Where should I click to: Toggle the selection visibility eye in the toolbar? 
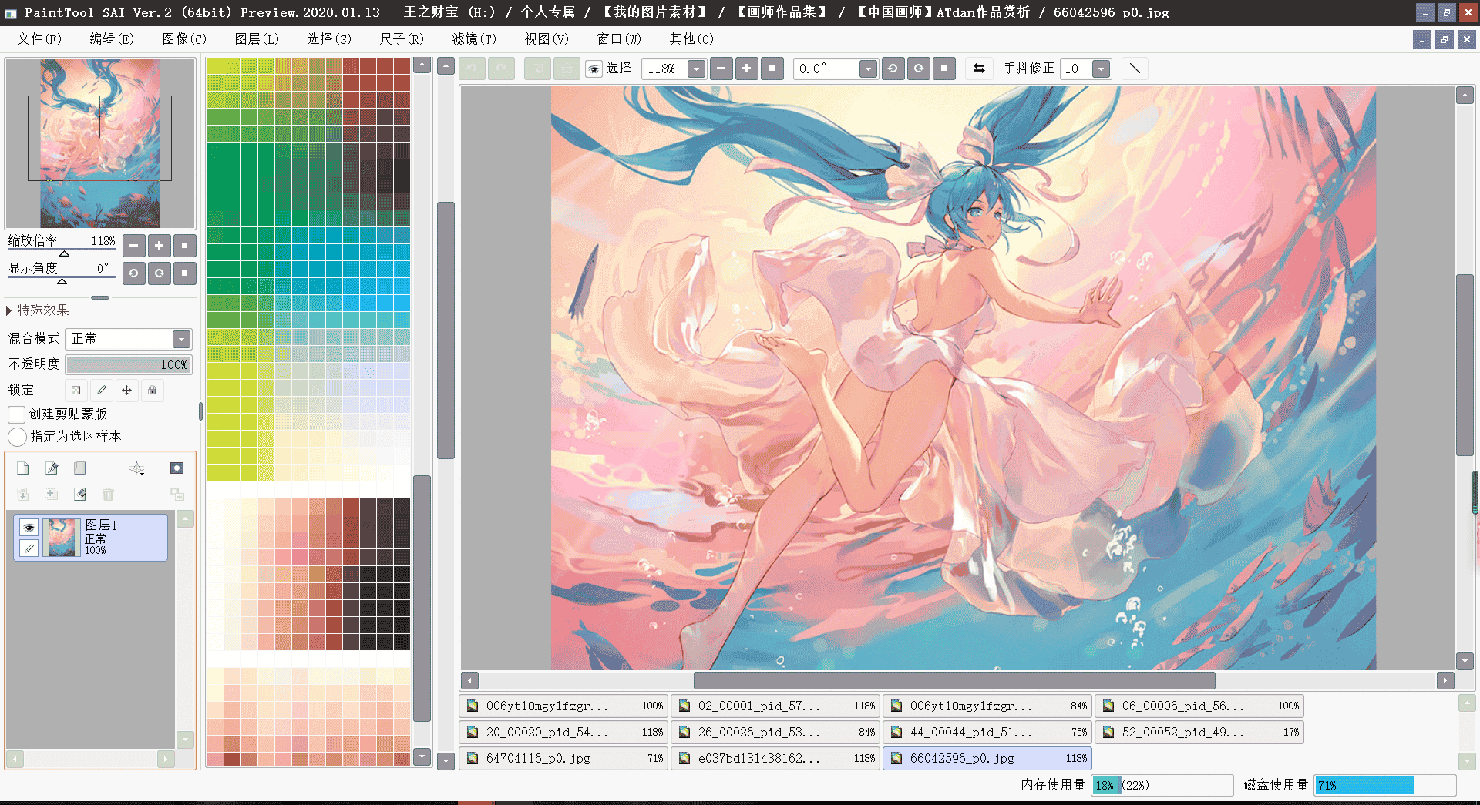pyautogui.click(x=594, y=69)
